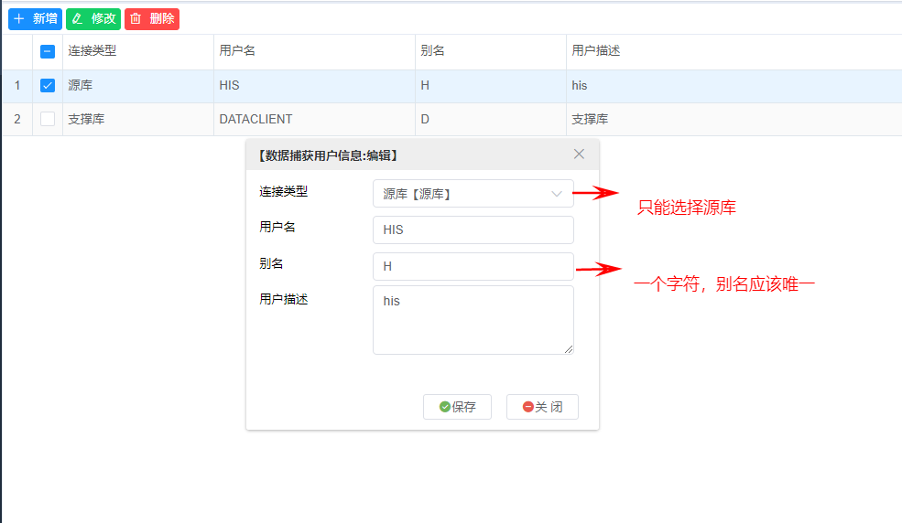Click the description cell his in table
This screenshot has height=523, width=902.
click(734, 86)
